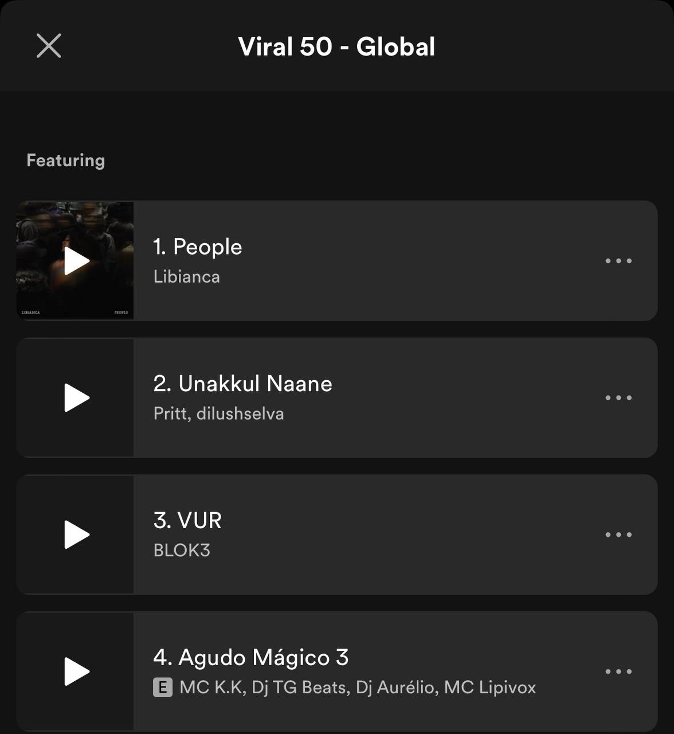The height and width of the screenshot is (734, 674).
Task: Click the artists line starting 'MC K.K'
Action: (358, 688)
